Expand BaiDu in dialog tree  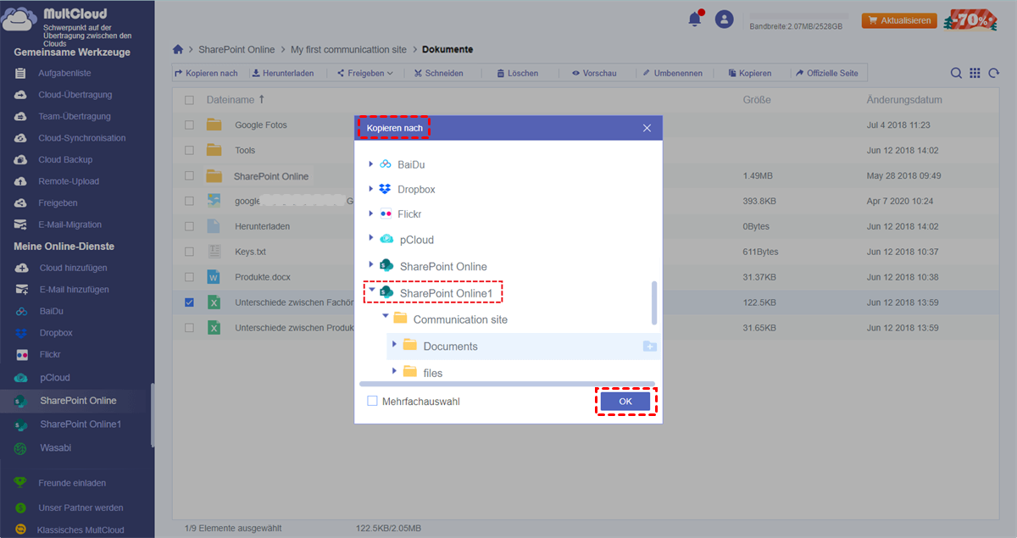coord(370,164)
